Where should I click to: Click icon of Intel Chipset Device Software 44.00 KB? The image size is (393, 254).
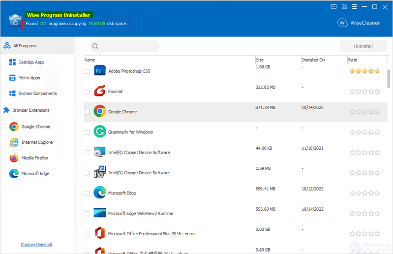[x=100, y=152]
